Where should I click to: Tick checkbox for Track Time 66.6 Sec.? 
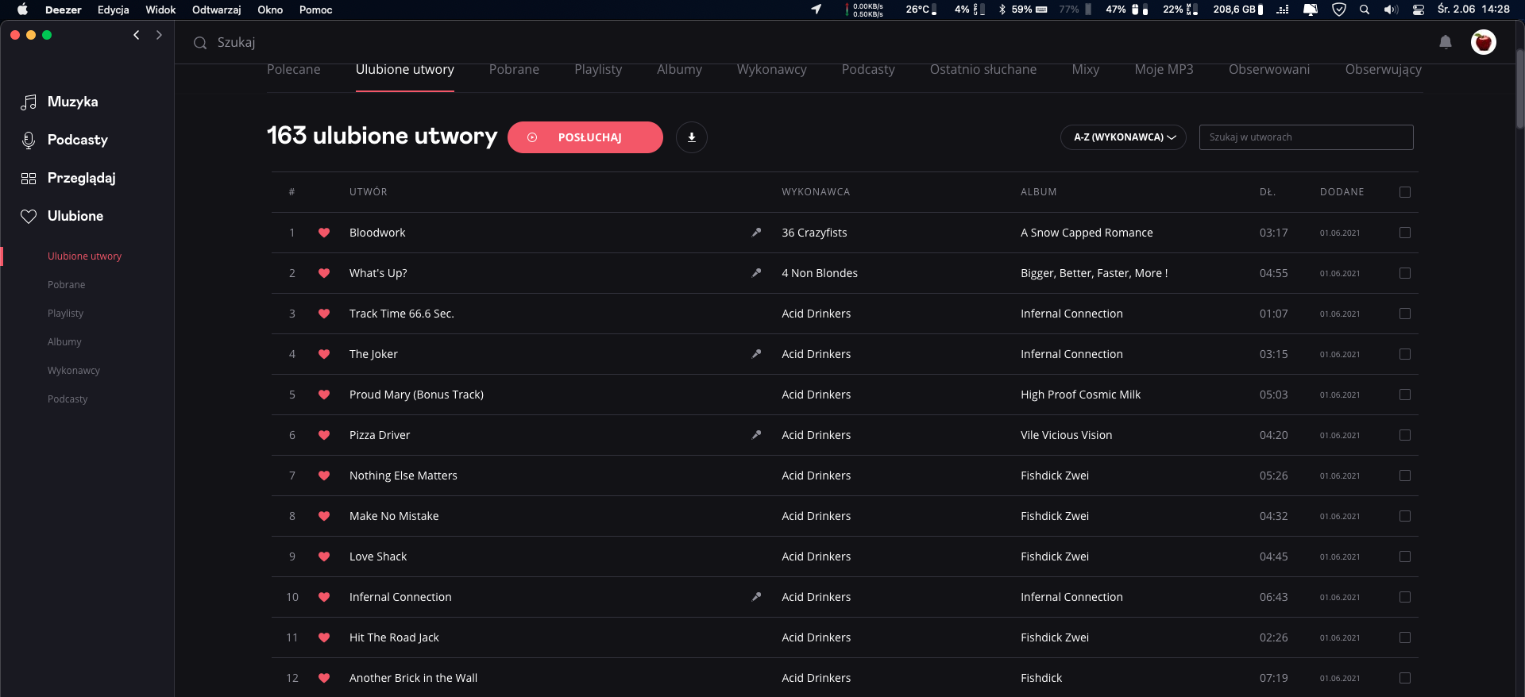[x=1405, y=314]
